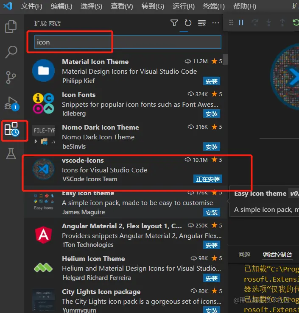
Task: Open the Search view in activity bar
Action: click(x=11, y=52)
